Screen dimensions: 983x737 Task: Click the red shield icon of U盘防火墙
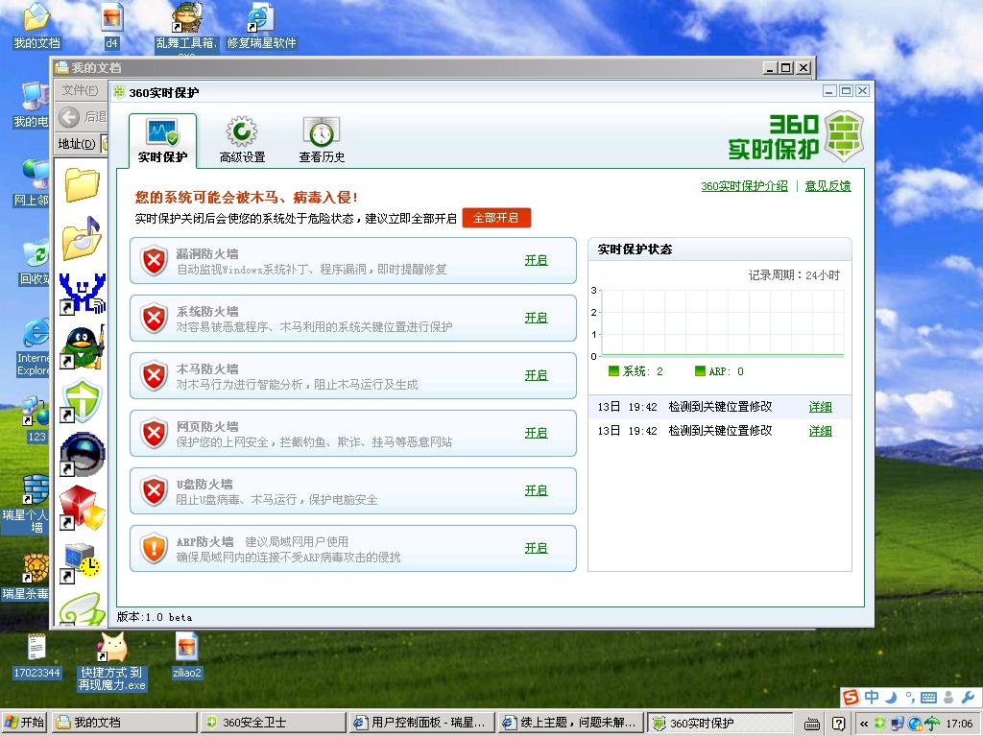[x=155, y=491]
